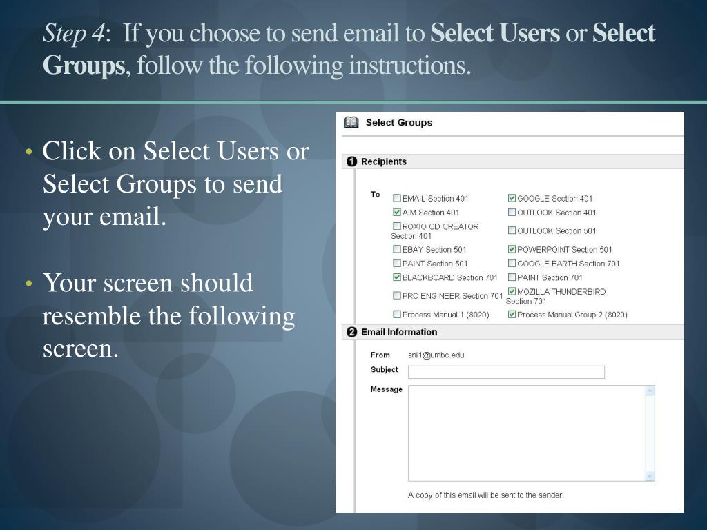Uncheck the GOOGLE Section 401 checkbox
Screen dimensions: 707x530
click(512, 198)
